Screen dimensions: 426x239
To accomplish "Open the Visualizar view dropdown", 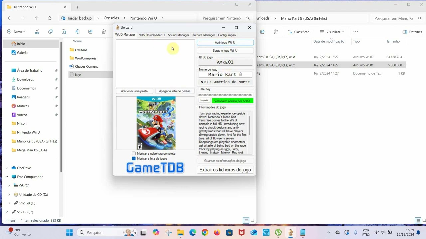I will point(333,32).
